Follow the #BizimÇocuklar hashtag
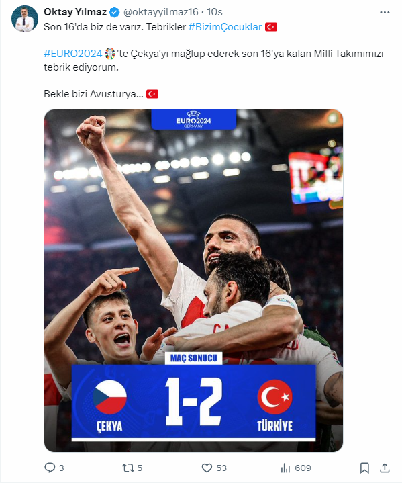 [x=225, y=27]
